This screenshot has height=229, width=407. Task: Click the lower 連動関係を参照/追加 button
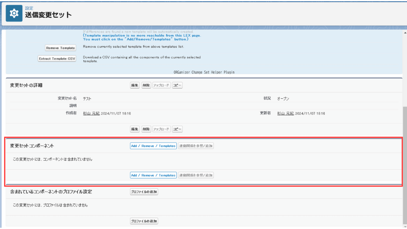click(x=196, y=175)
